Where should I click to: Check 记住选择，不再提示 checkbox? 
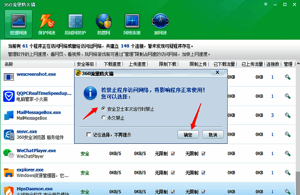click(x=89, y=135)
